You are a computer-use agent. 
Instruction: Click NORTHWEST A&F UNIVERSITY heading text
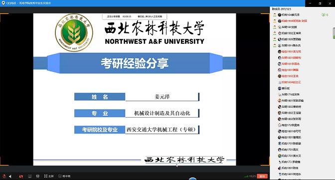click(155, 41)
